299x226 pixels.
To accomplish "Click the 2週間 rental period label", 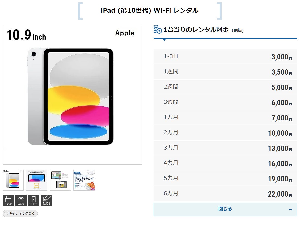I will click(171, 87).
